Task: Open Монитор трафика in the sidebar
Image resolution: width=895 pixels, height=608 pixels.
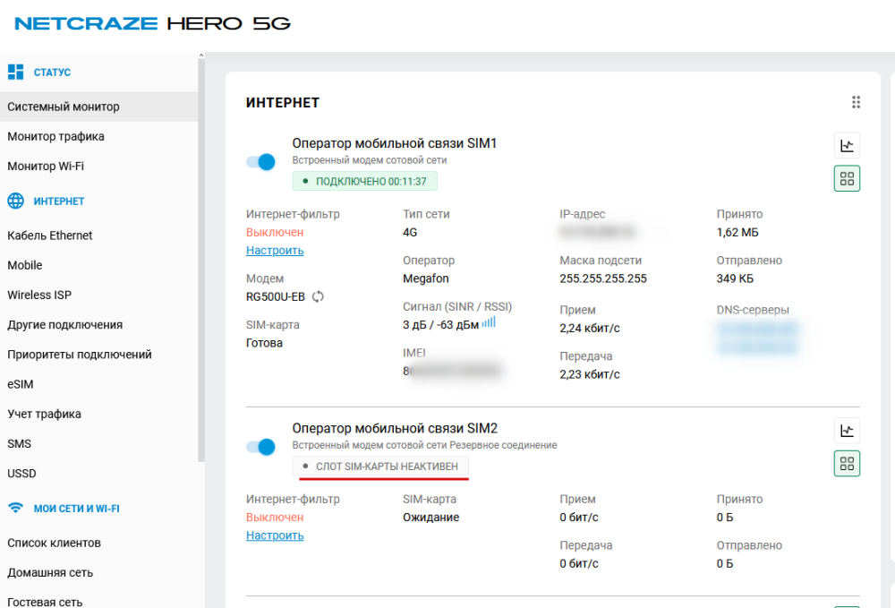Action: tap(55, 137)
